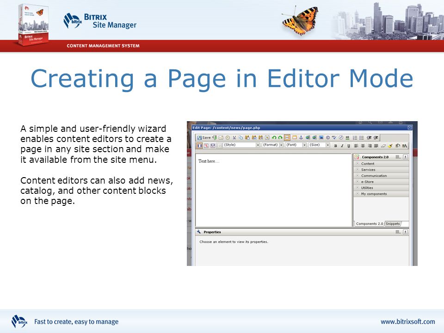Image resolution: width=444 pixels, height=333 pixels.
Task: Click the spell check ABC icon
Action: (334, 138)
